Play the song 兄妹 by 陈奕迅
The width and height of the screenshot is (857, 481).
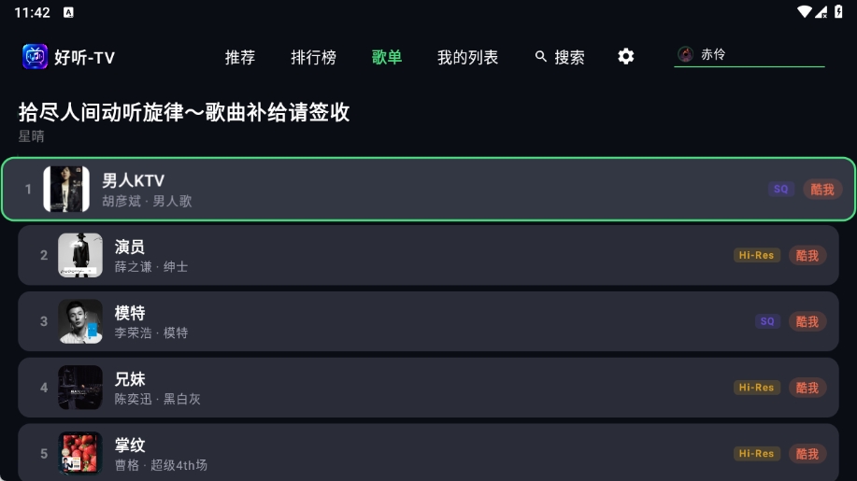[x=428, y=387]
